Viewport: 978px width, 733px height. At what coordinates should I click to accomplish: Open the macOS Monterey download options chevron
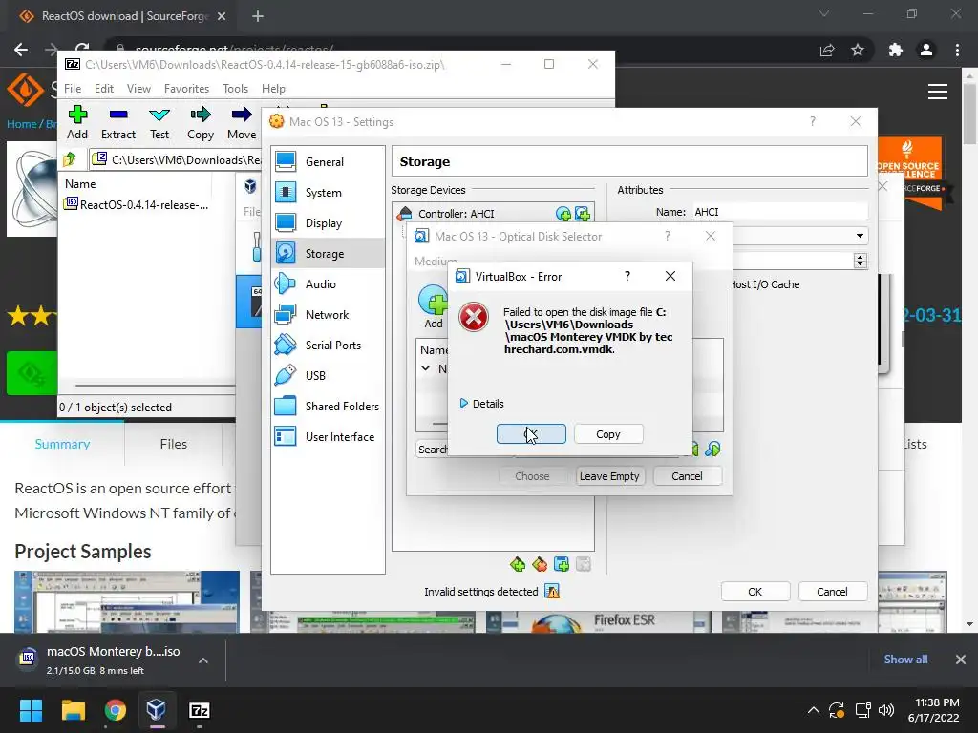203,660
